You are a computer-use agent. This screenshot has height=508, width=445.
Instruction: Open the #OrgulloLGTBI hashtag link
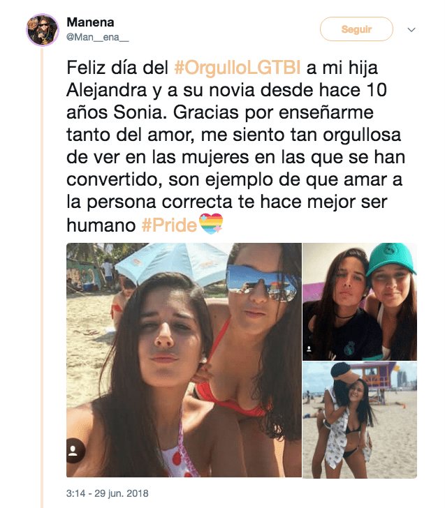238,68
